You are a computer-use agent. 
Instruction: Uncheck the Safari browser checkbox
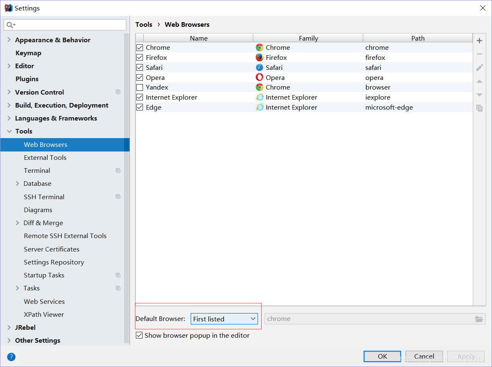[140, 67]
